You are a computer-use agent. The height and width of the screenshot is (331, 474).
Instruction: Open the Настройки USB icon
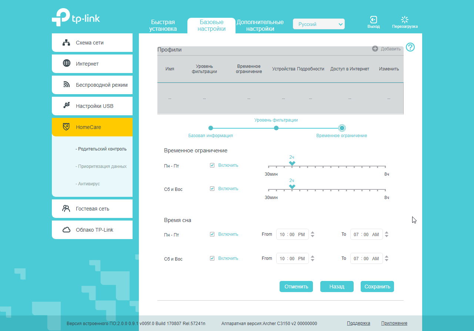click(67, 106)
